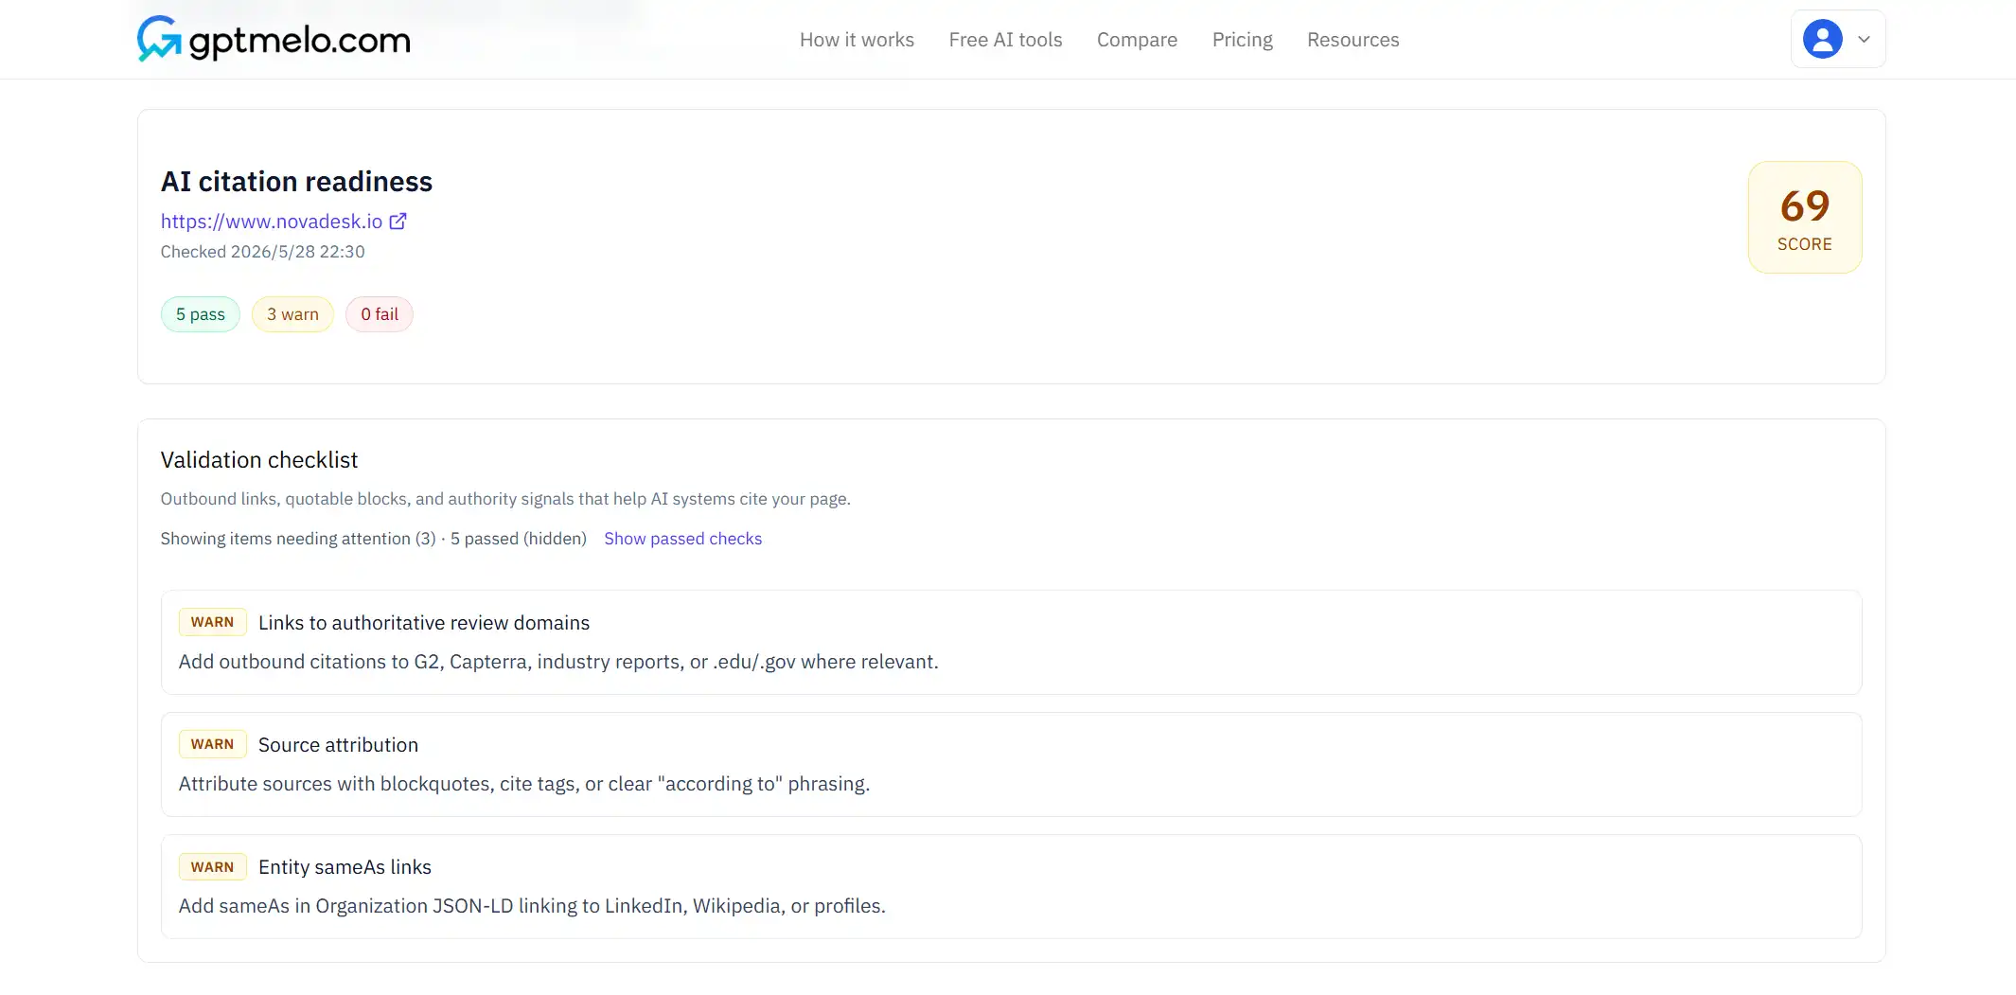
Task: Click the Add sameAs in Organization JSON-LD description
Action: (x=532, y=905)
